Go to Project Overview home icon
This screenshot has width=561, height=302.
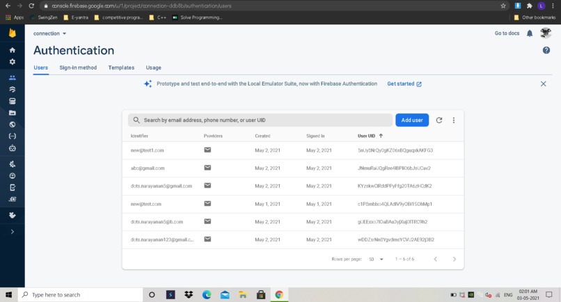12,50
